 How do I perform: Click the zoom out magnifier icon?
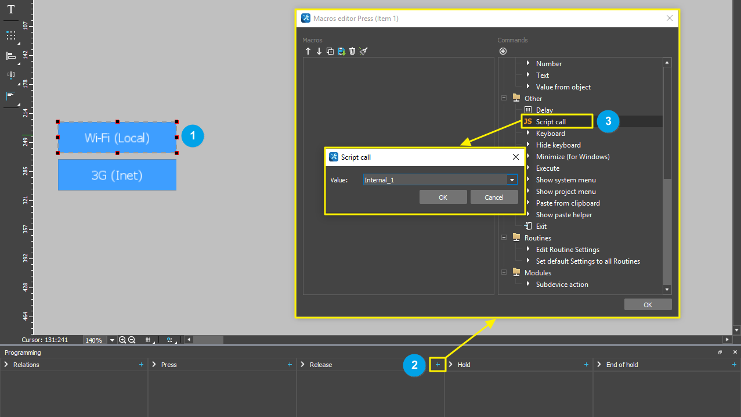[x=132, y=340]
